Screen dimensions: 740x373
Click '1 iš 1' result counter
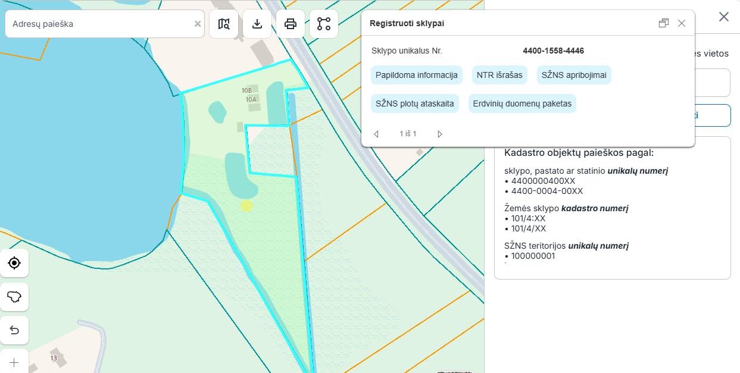click(408, 134)
